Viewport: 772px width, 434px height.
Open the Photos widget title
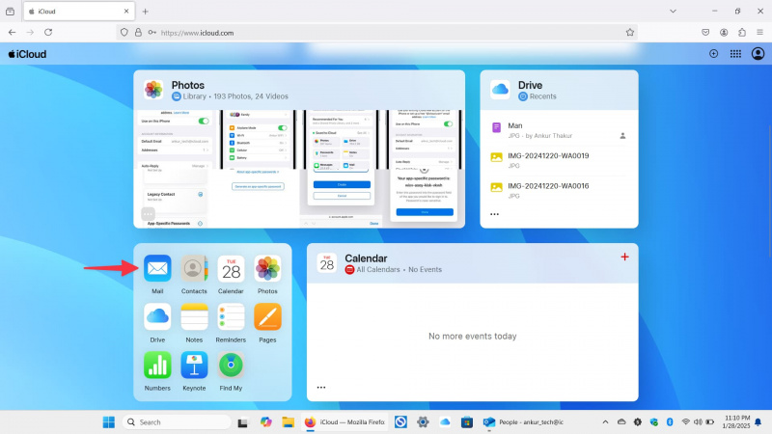187,85
